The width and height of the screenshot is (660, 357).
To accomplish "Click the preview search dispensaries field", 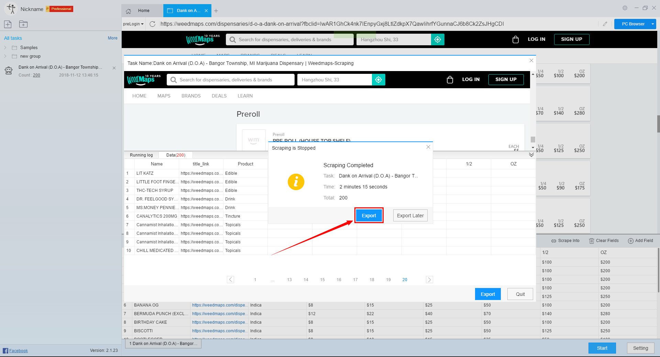I will [231, 80].
